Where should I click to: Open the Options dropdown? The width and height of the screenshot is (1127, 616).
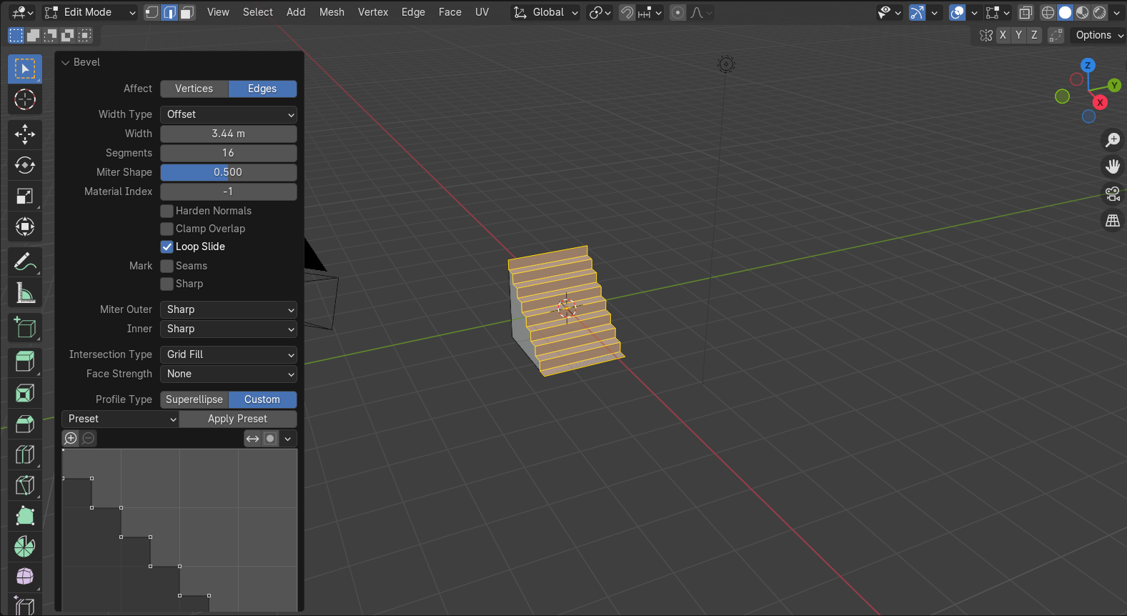coord(1098,35)
